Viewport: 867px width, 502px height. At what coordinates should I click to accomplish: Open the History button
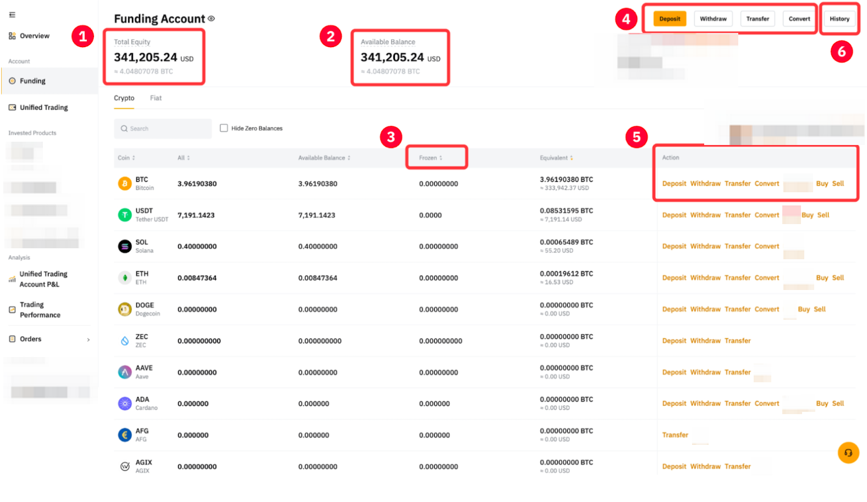(839, 19)
